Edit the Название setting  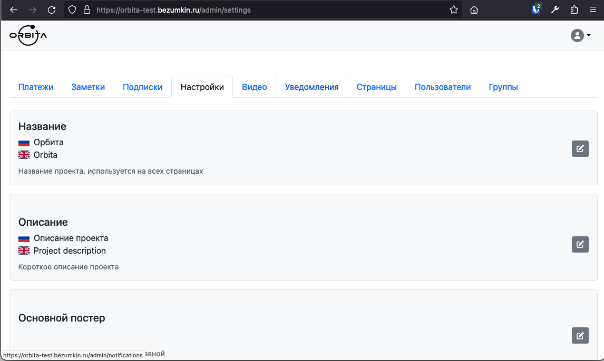[580, 149]
